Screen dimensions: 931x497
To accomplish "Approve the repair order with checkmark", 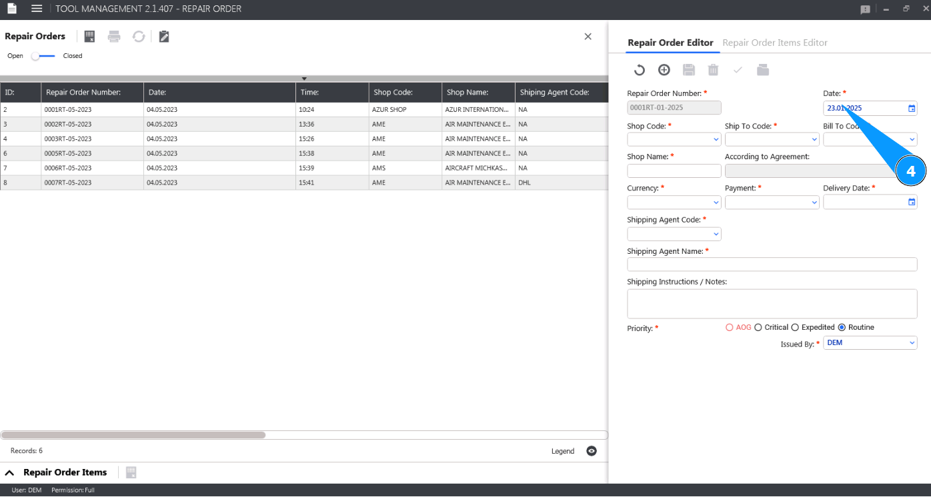I will 738,70.
